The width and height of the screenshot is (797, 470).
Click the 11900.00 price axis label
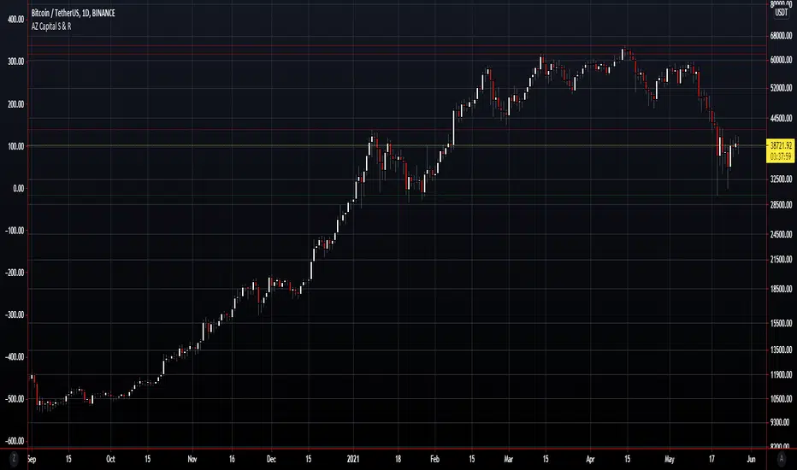(x=781, y=374)
